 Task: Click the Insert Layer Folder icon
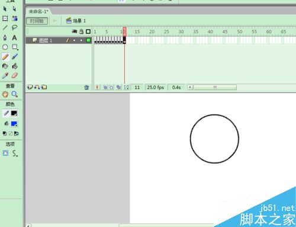[x=44, y=87]
